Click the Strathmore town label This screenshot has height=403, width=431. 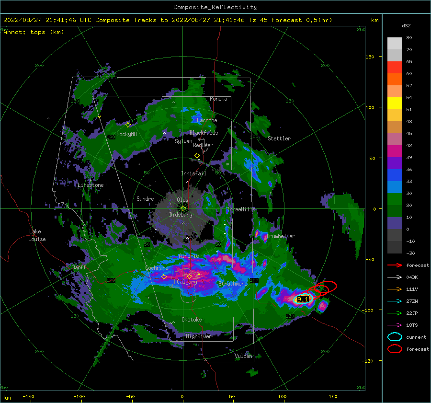(x=233, y=284)
